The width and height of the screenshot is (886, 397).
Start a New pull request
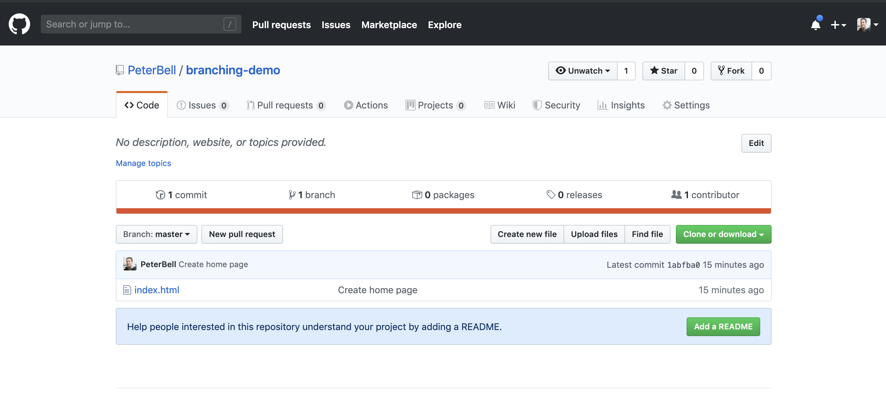[x=242, y=234]
